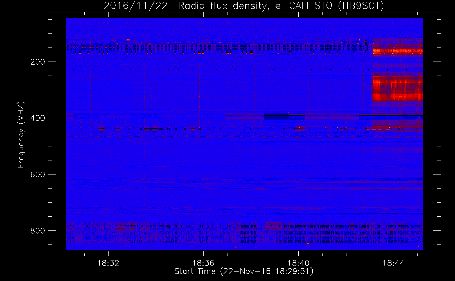The width and height of the screenshot is (455, 281).
Task: Click the 800 frequency tick label
Action: [38, 231]
